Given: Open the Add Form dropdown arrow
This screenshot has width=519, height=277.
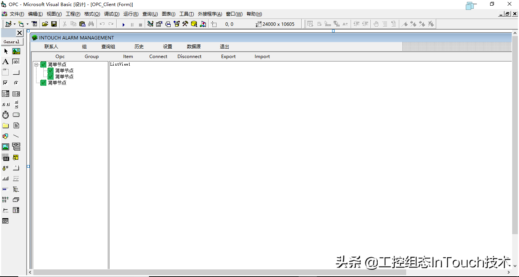Looking at the screenshot, I should click(27, 24).
